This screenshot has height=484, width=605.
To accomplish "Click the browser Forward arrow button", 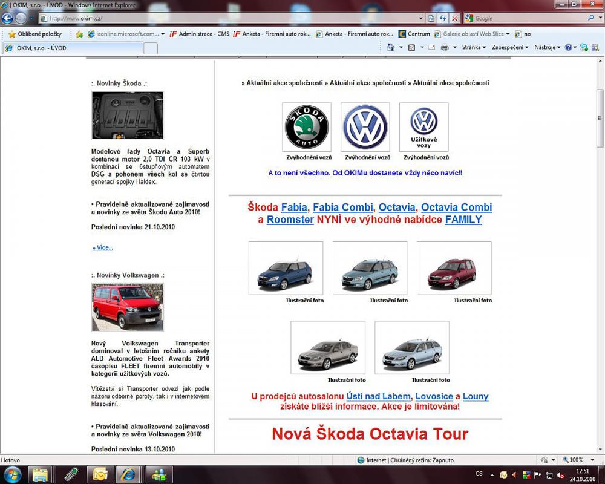I will click(x=21, y=18).
